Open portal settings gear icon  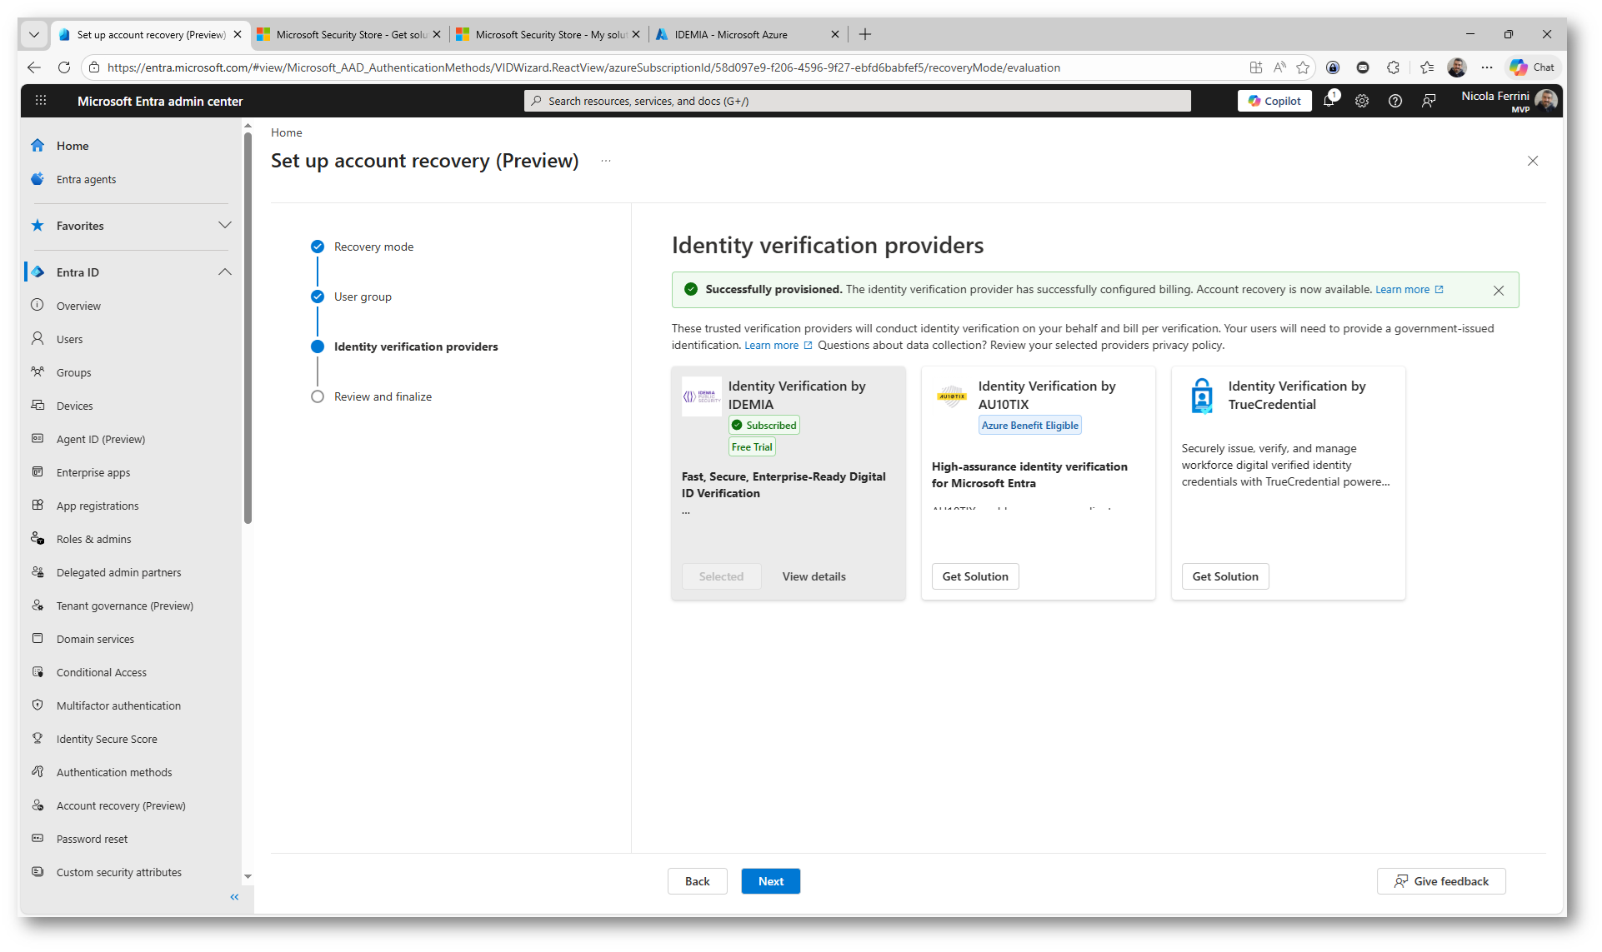1362,101
